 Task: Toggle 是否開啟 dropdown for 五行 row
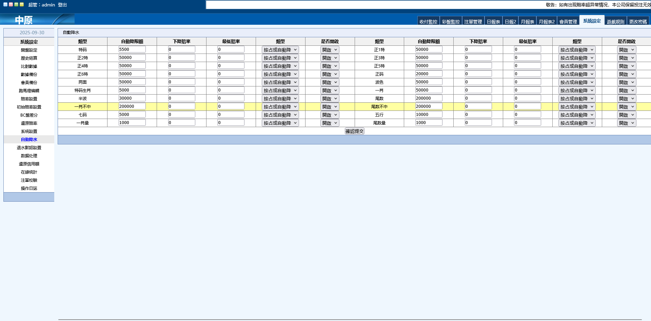pos(626,115)
